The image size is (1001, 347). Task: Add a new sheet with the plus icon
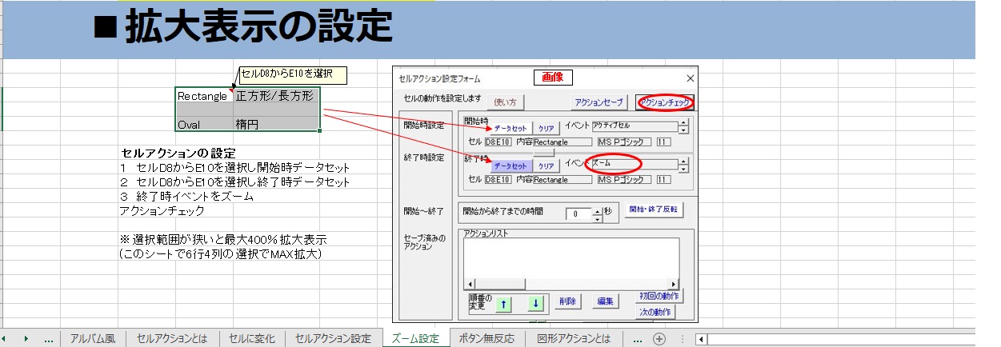(x=659, y=339)
